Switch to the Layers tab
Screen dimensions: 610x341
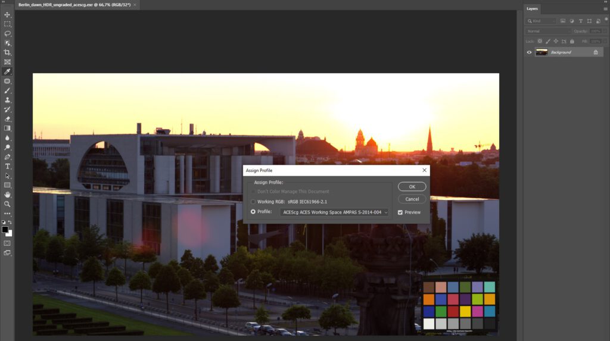point(532,8)
